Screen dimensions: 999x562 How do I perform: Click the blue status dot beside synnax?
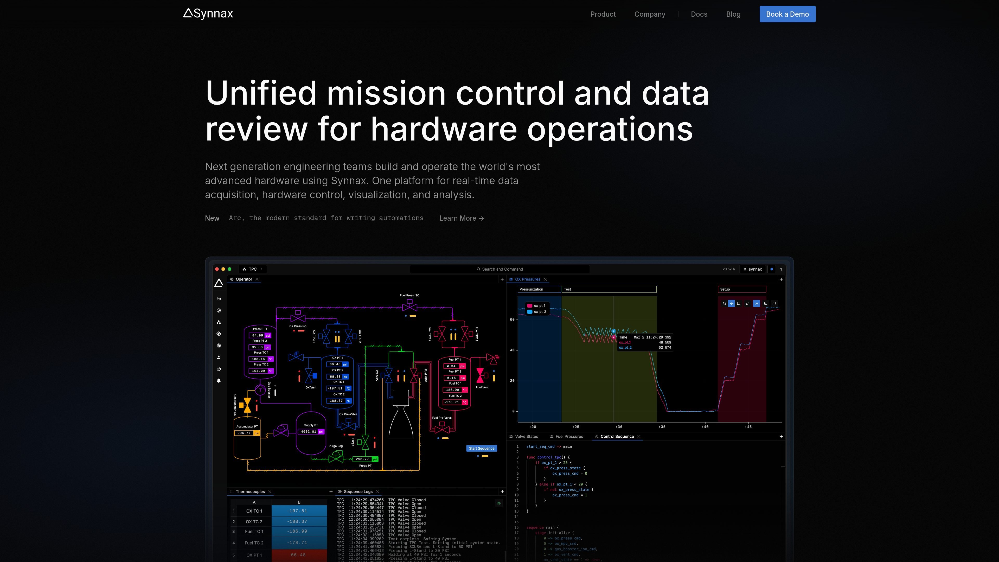[x=772, y=269]
